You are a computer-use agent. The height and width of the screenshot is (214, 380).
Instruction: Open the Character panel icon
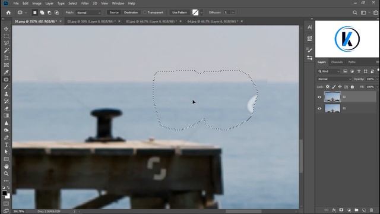(309, 27)
